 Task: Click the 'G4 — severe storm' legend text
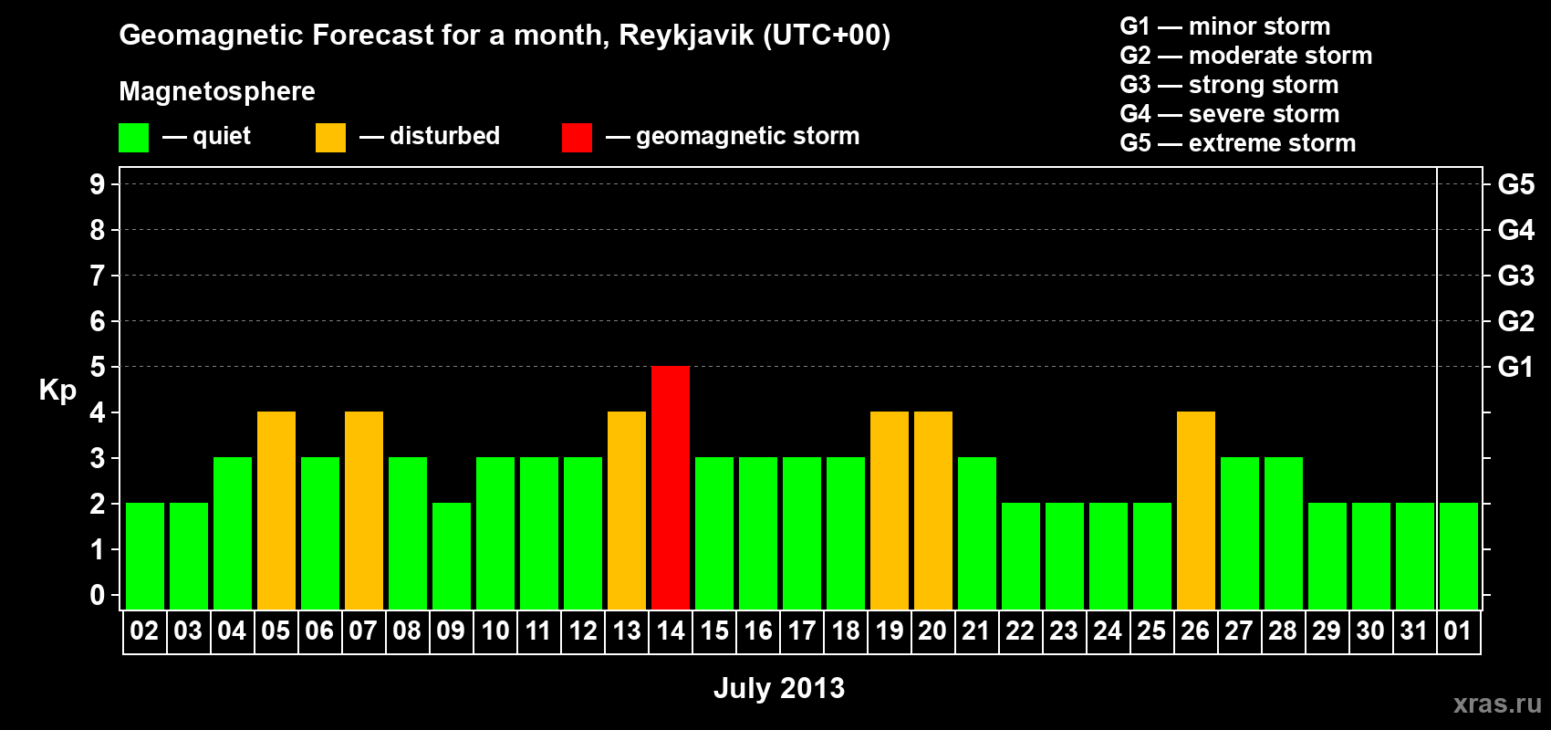click(x=1230, y=114)
